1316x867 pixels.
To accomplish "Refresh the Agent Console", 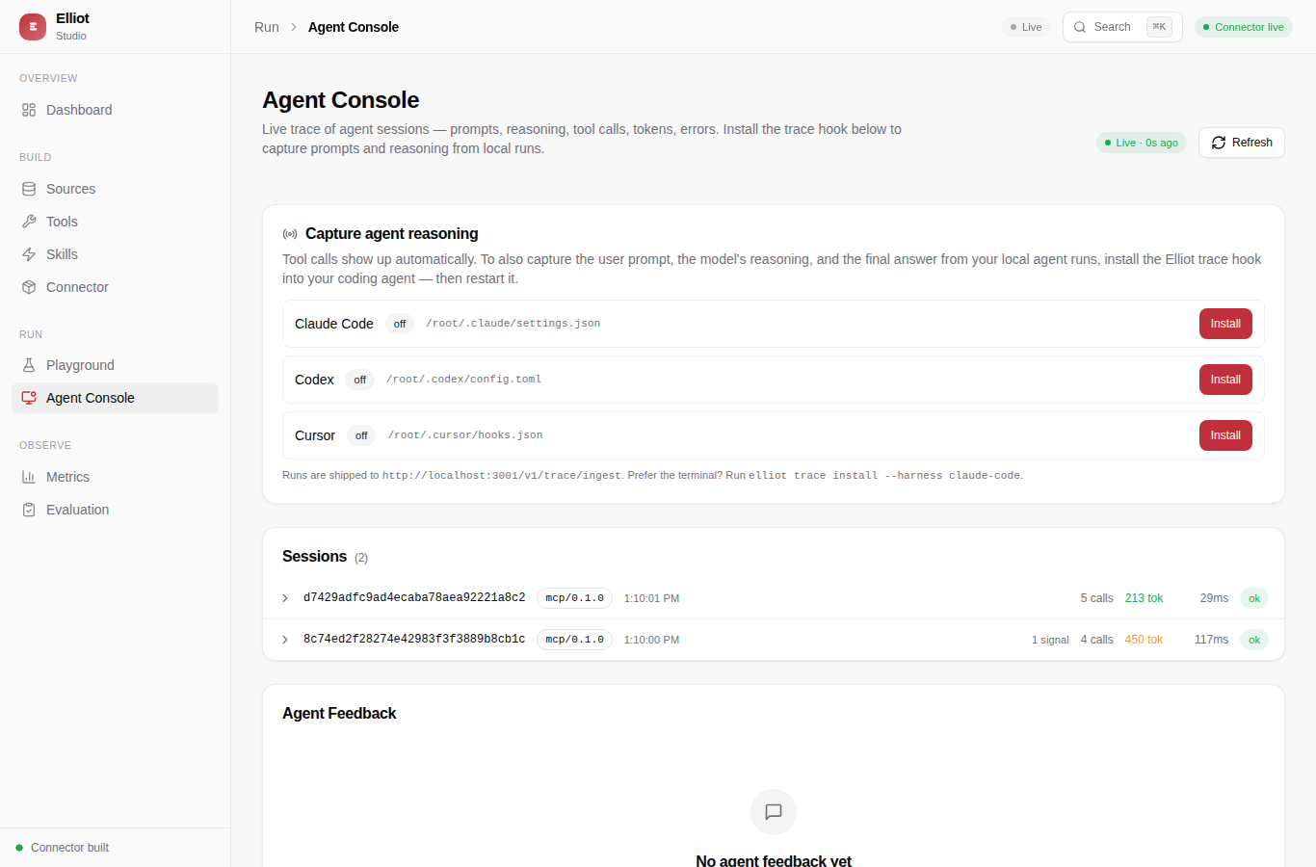I will click(1242, 143).
